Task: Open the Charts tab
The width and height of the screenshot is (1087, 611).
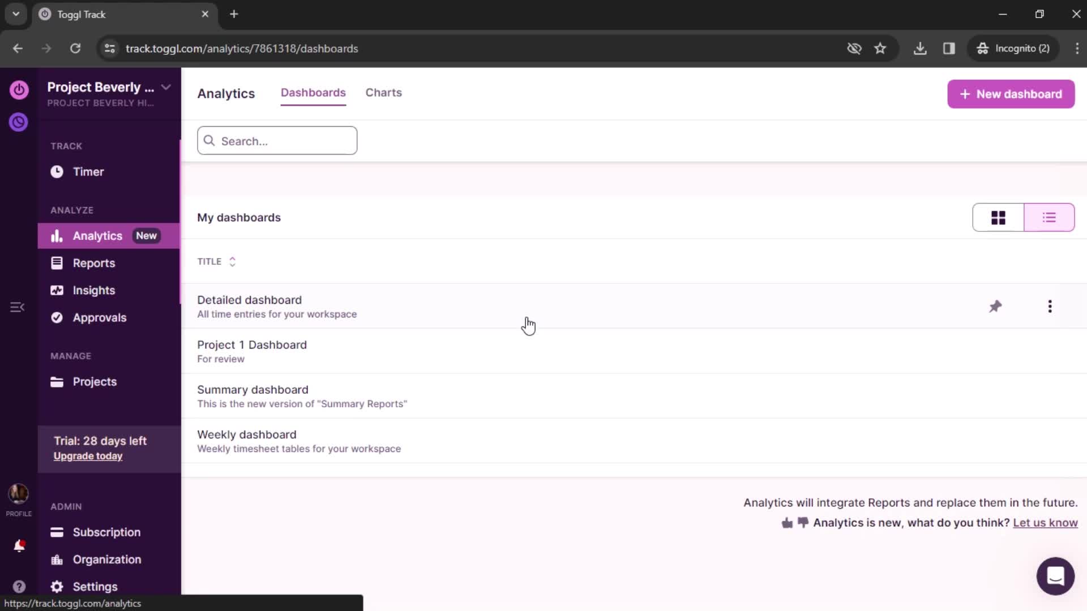Action: pos(384,93)
